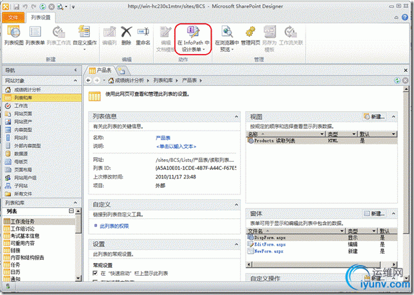Select DispForm.aspx row in forms list
The image size is (414, 295).
[x=321, y=238]
